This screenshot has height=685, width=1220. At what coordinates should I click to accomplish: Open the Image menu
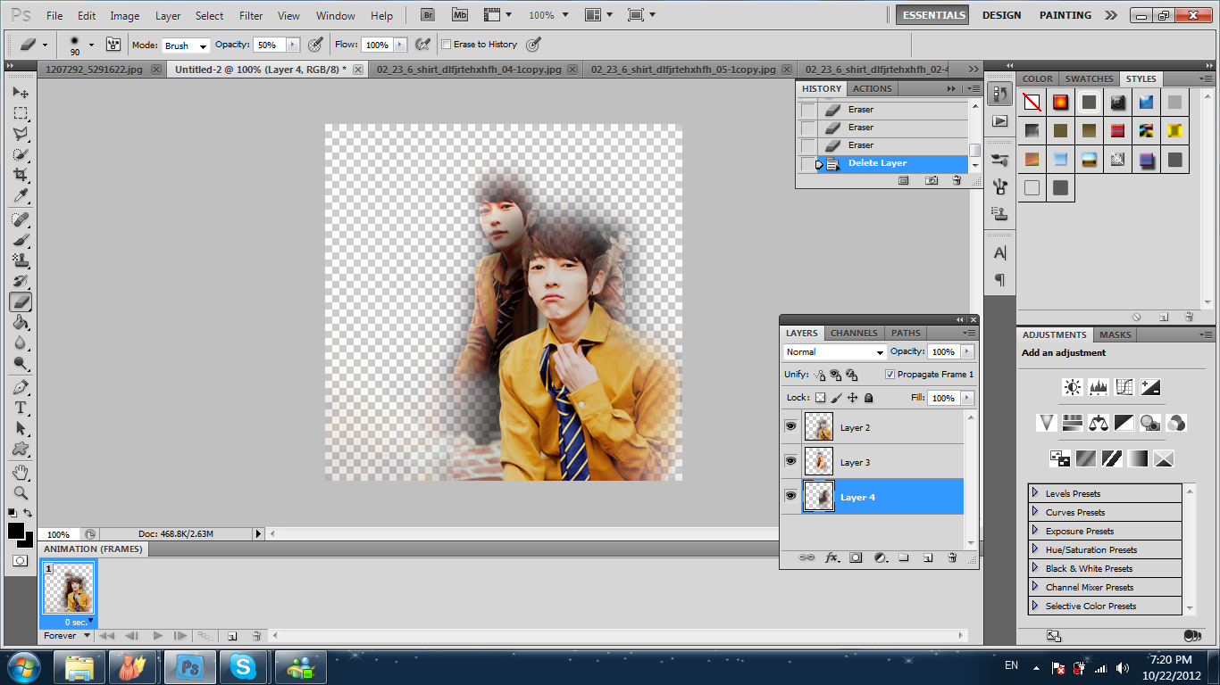tap(124, 15)
